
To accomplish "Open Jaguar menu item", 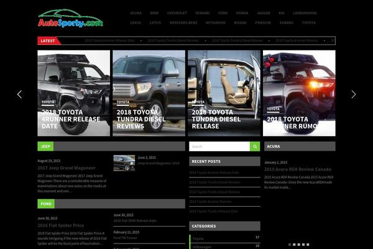I will pyautogui.click(x=264, y=13).
